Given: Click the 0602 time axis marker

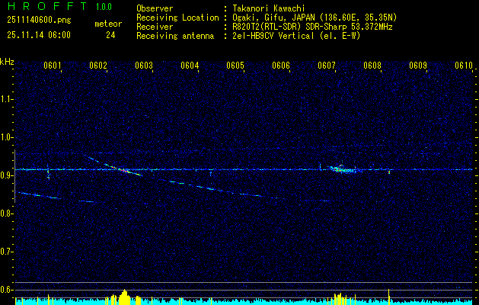Looking at the screenshot, I should [x=98, y=66].
